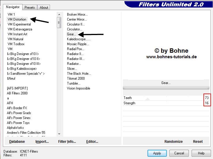Select VM Toolbox category

coord(16,44)
